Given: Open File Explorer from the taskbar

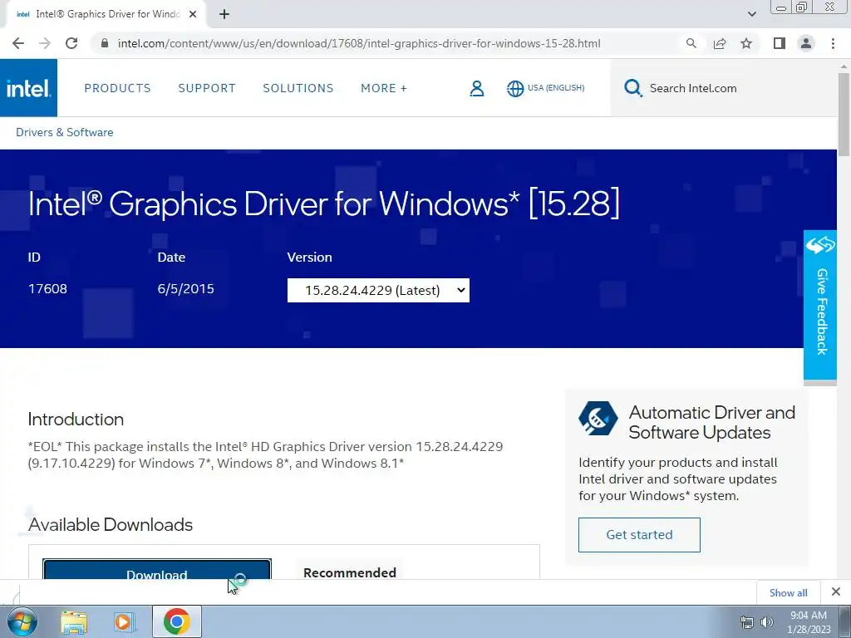Looking at the screenshot, I should pos(74,621).
